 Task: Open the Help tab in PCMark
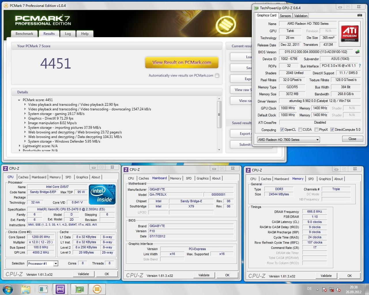pyautogui.click(x=85, y=34)
